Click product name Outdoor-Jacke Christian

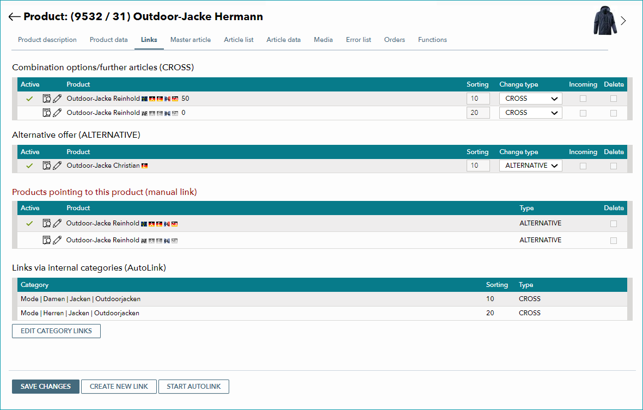[x=103, y=166]
